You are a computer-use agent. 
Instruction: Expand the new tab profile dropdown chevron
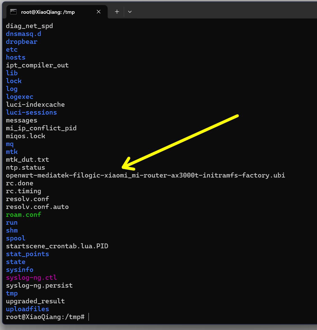(130, 12)
